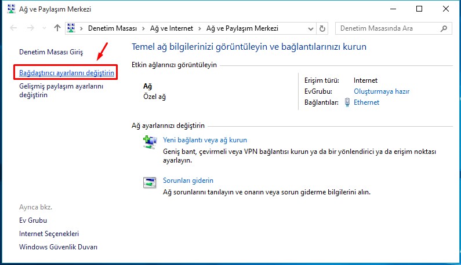Image resolution: width=461 pixels, height=265 pixels.
Task: Expand the chevron after Ağ ve Internet breadcrumb
Action: (x=201, y=28)
